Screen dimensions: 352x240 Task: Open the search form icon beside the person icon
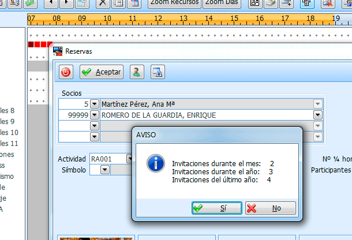click(157, 72)
